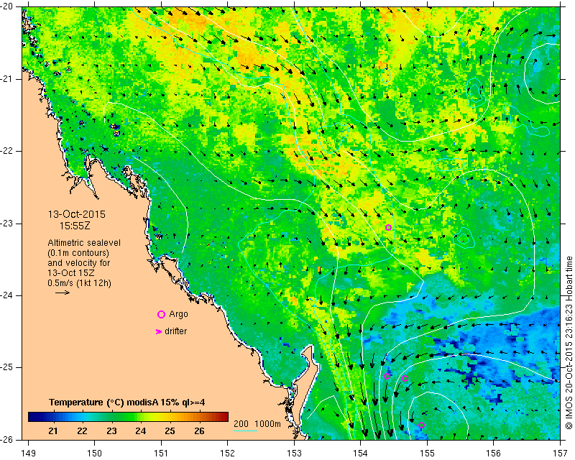Click the '15:55Z' time label
This screenshot has width=575, height=460.
75,226
